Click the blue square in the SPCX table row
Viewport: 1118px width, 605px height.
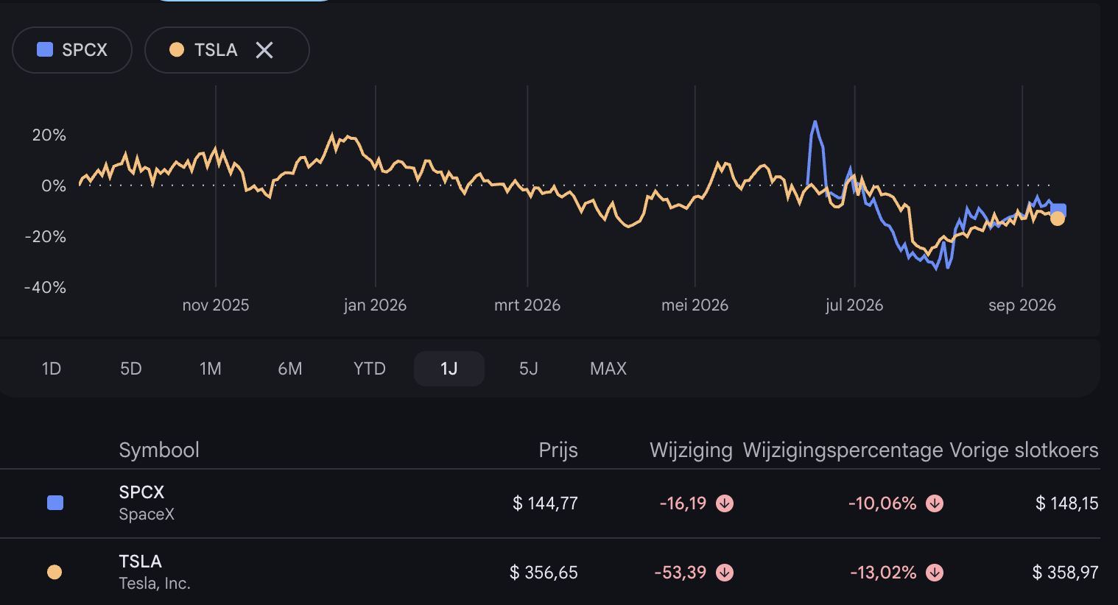[x=55, y=503]
